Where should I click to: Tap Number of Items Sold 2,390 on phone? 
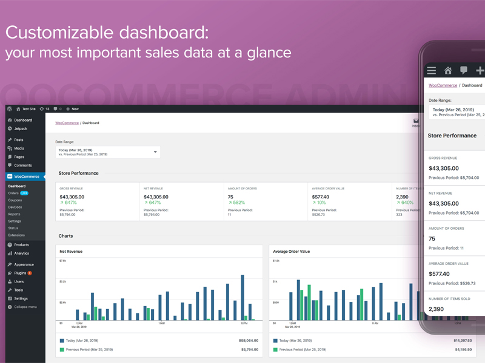tap(436, 309)
